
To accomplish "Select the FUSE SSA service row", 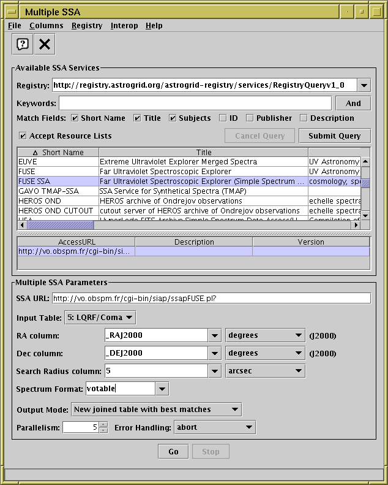I will tap(189, 181).
